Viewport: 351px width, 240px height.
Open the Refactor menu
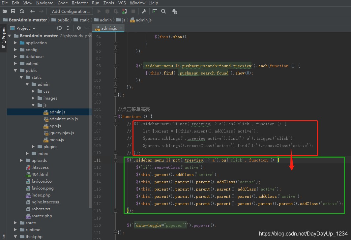pyautogui.click(x=80, y=3)
